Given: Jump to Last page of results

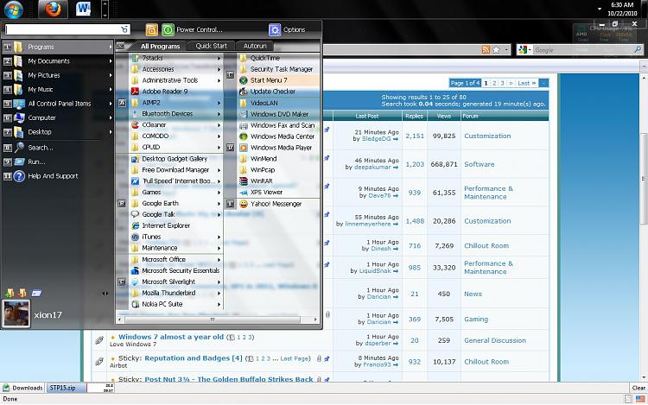Looking at the screenshot, I should 526,83.
